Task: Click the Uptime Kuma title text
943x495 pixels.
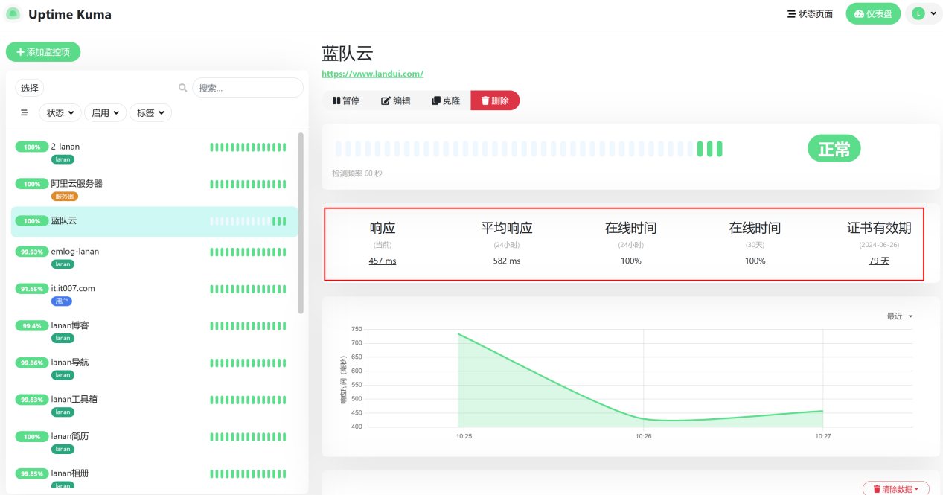Action: point(70,14)
